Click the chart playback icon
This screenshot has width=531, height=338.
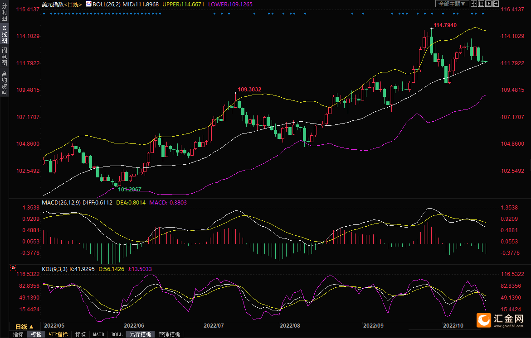[488, 4]
